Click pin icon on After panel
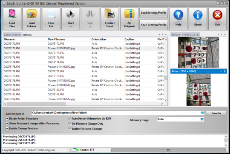Screen dimensions: 230x154 (224, 71)
